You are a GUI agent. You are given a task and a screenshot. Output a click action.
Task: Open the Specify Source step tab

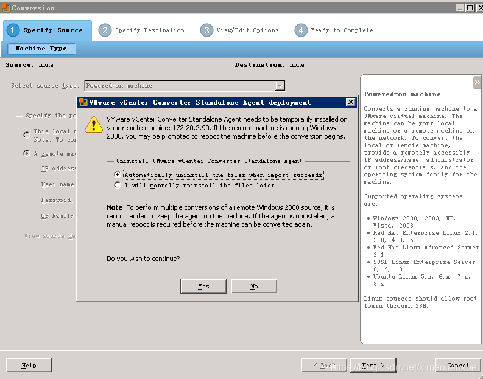48,30
